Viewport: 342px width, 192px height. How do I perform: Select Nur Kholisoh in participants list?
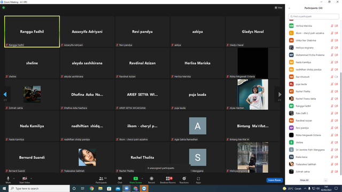coord(314,77)
